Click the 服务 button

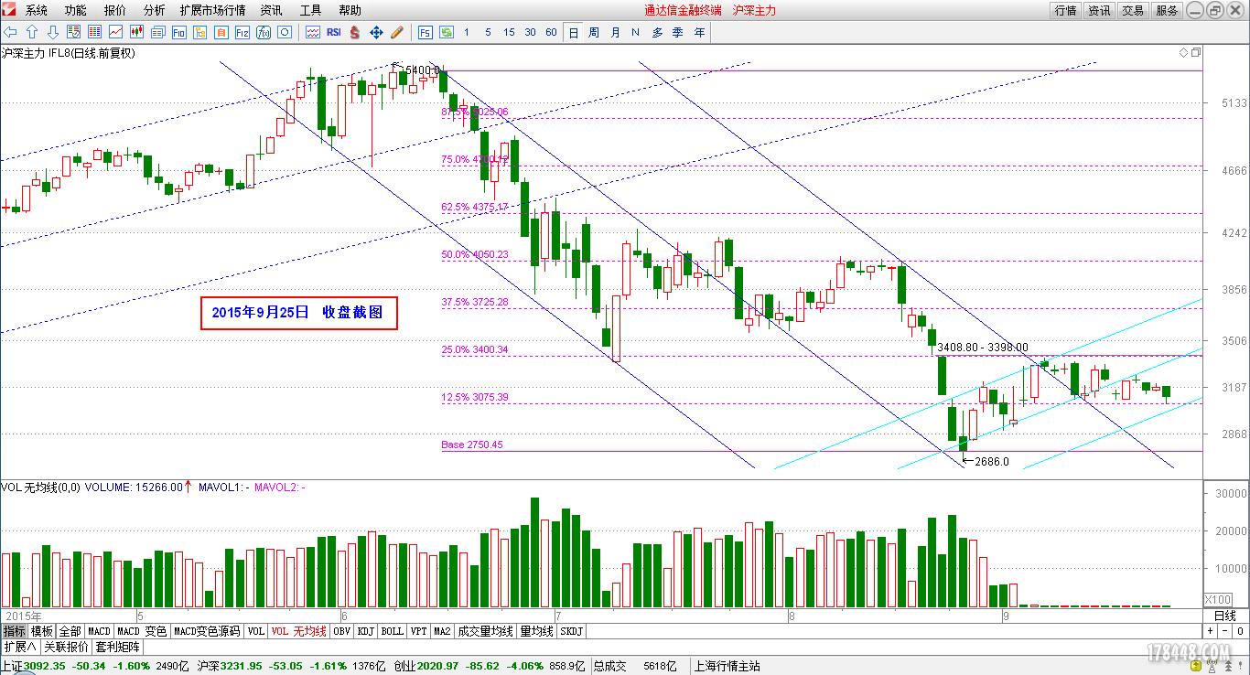(x=1167, y=10)
